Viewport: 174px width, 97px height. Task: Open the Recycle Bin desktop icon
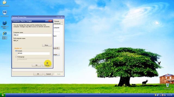tap(167, 86)
